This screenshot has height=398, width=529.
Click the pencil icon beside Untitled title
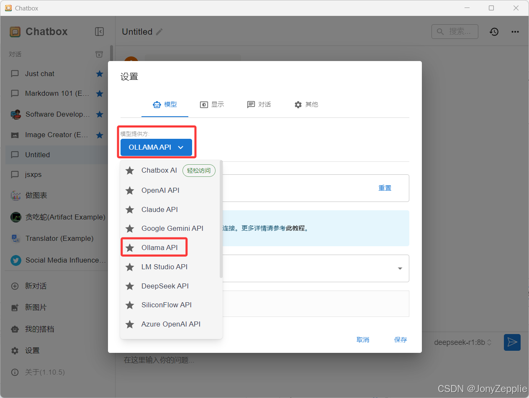pos(159,32)
